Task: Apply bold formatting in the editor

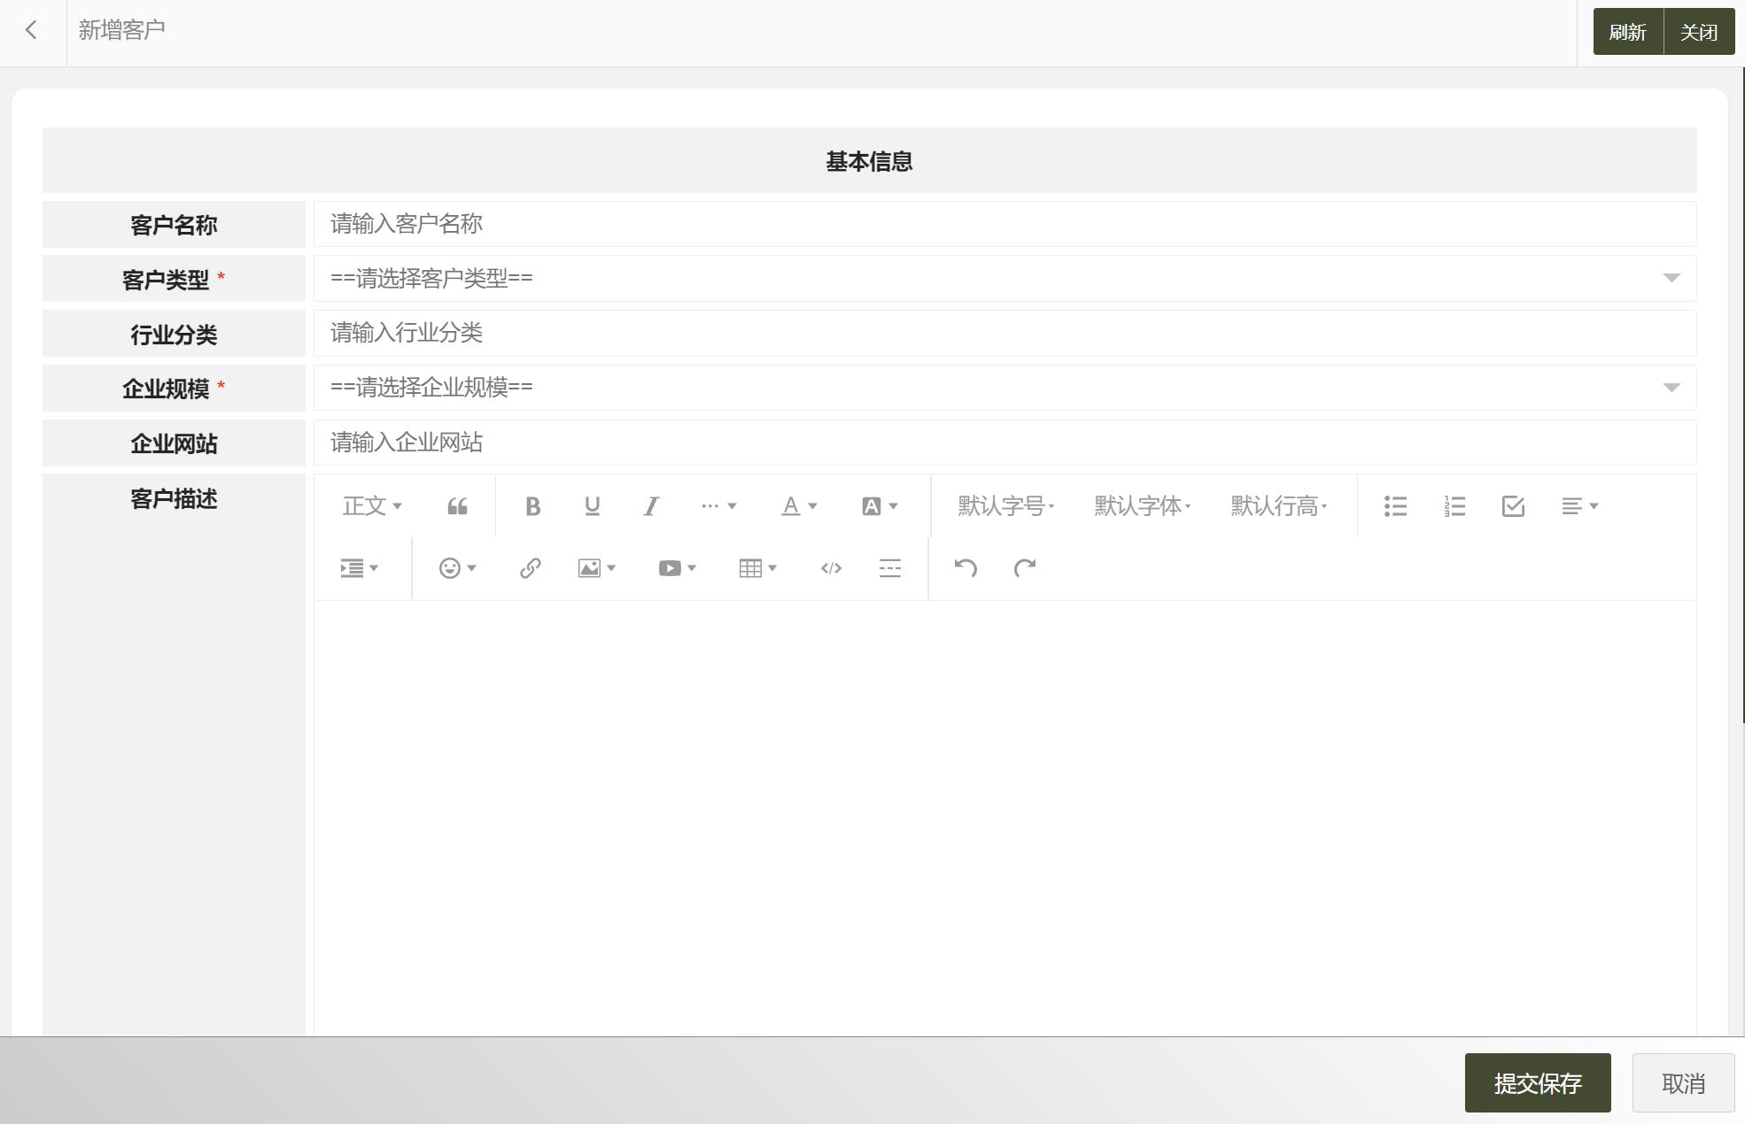Action: (532, 505)
